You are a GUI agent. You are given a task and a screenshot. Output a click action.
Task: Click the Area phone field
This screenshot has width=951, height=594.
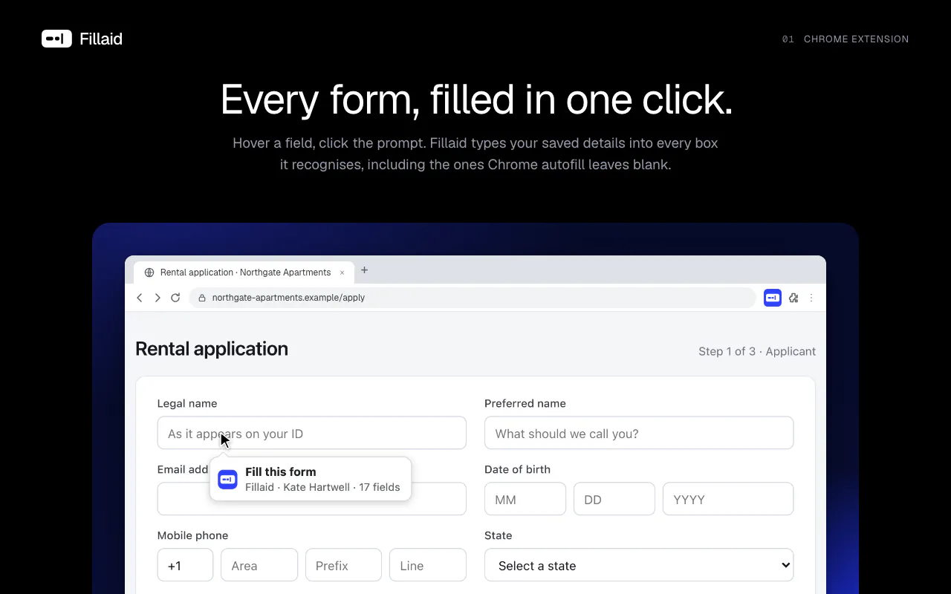point(259,565)
